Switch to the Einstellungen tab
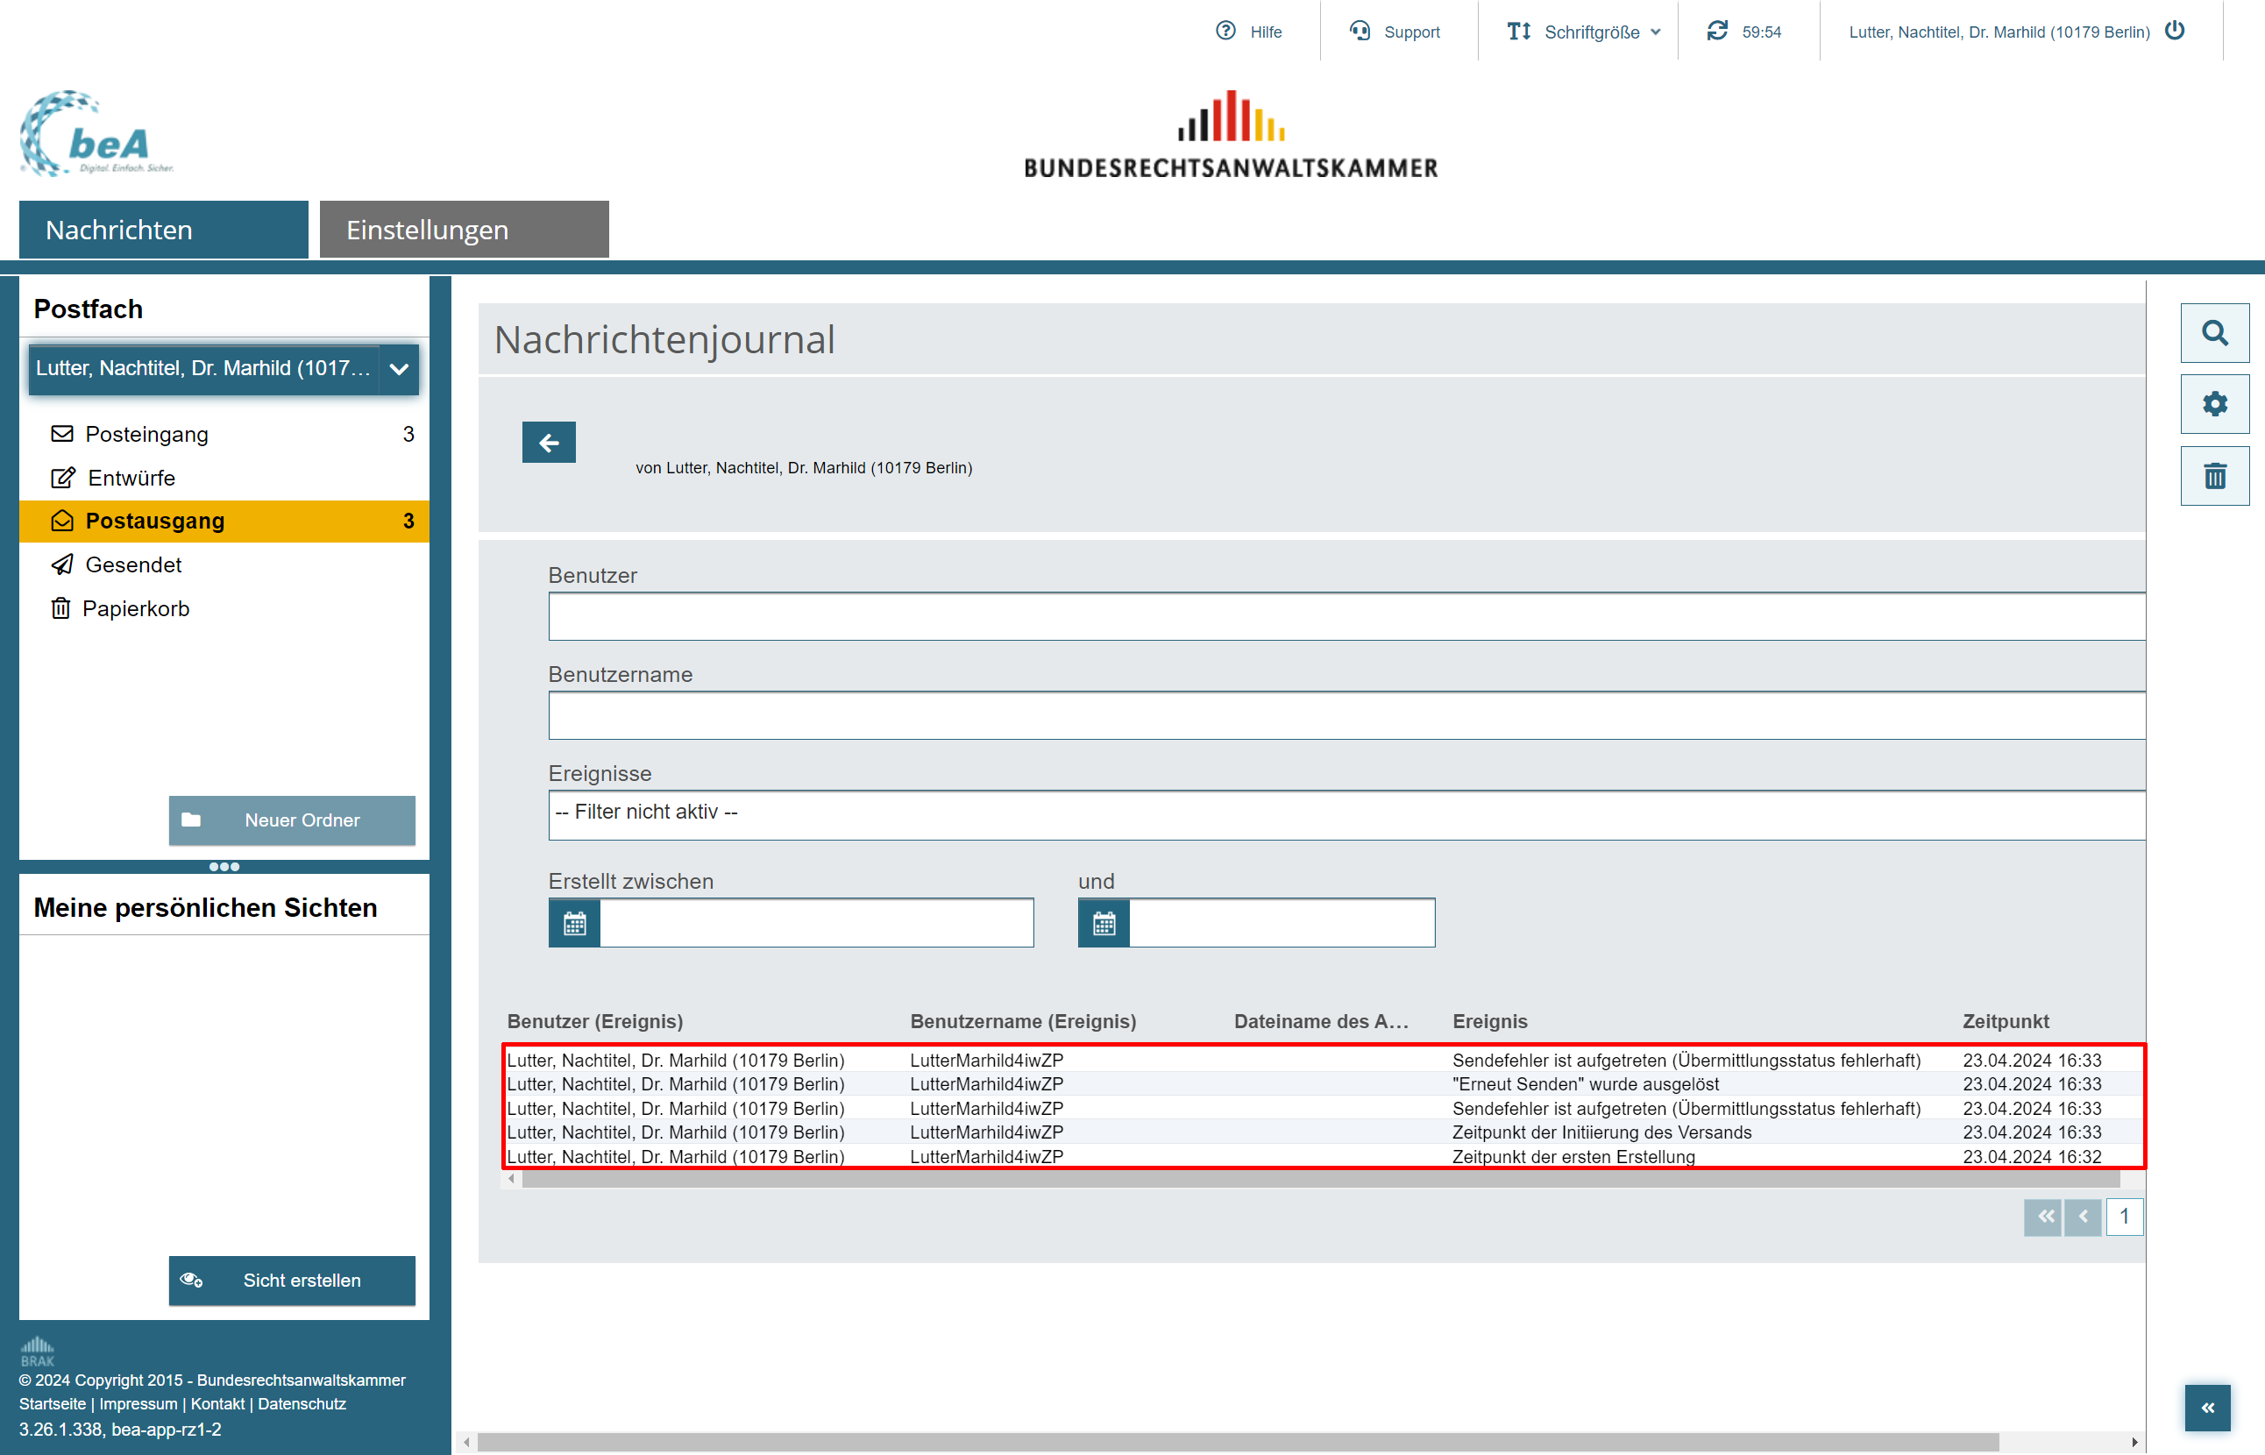 pyautogui.click(x=464, y=230)
